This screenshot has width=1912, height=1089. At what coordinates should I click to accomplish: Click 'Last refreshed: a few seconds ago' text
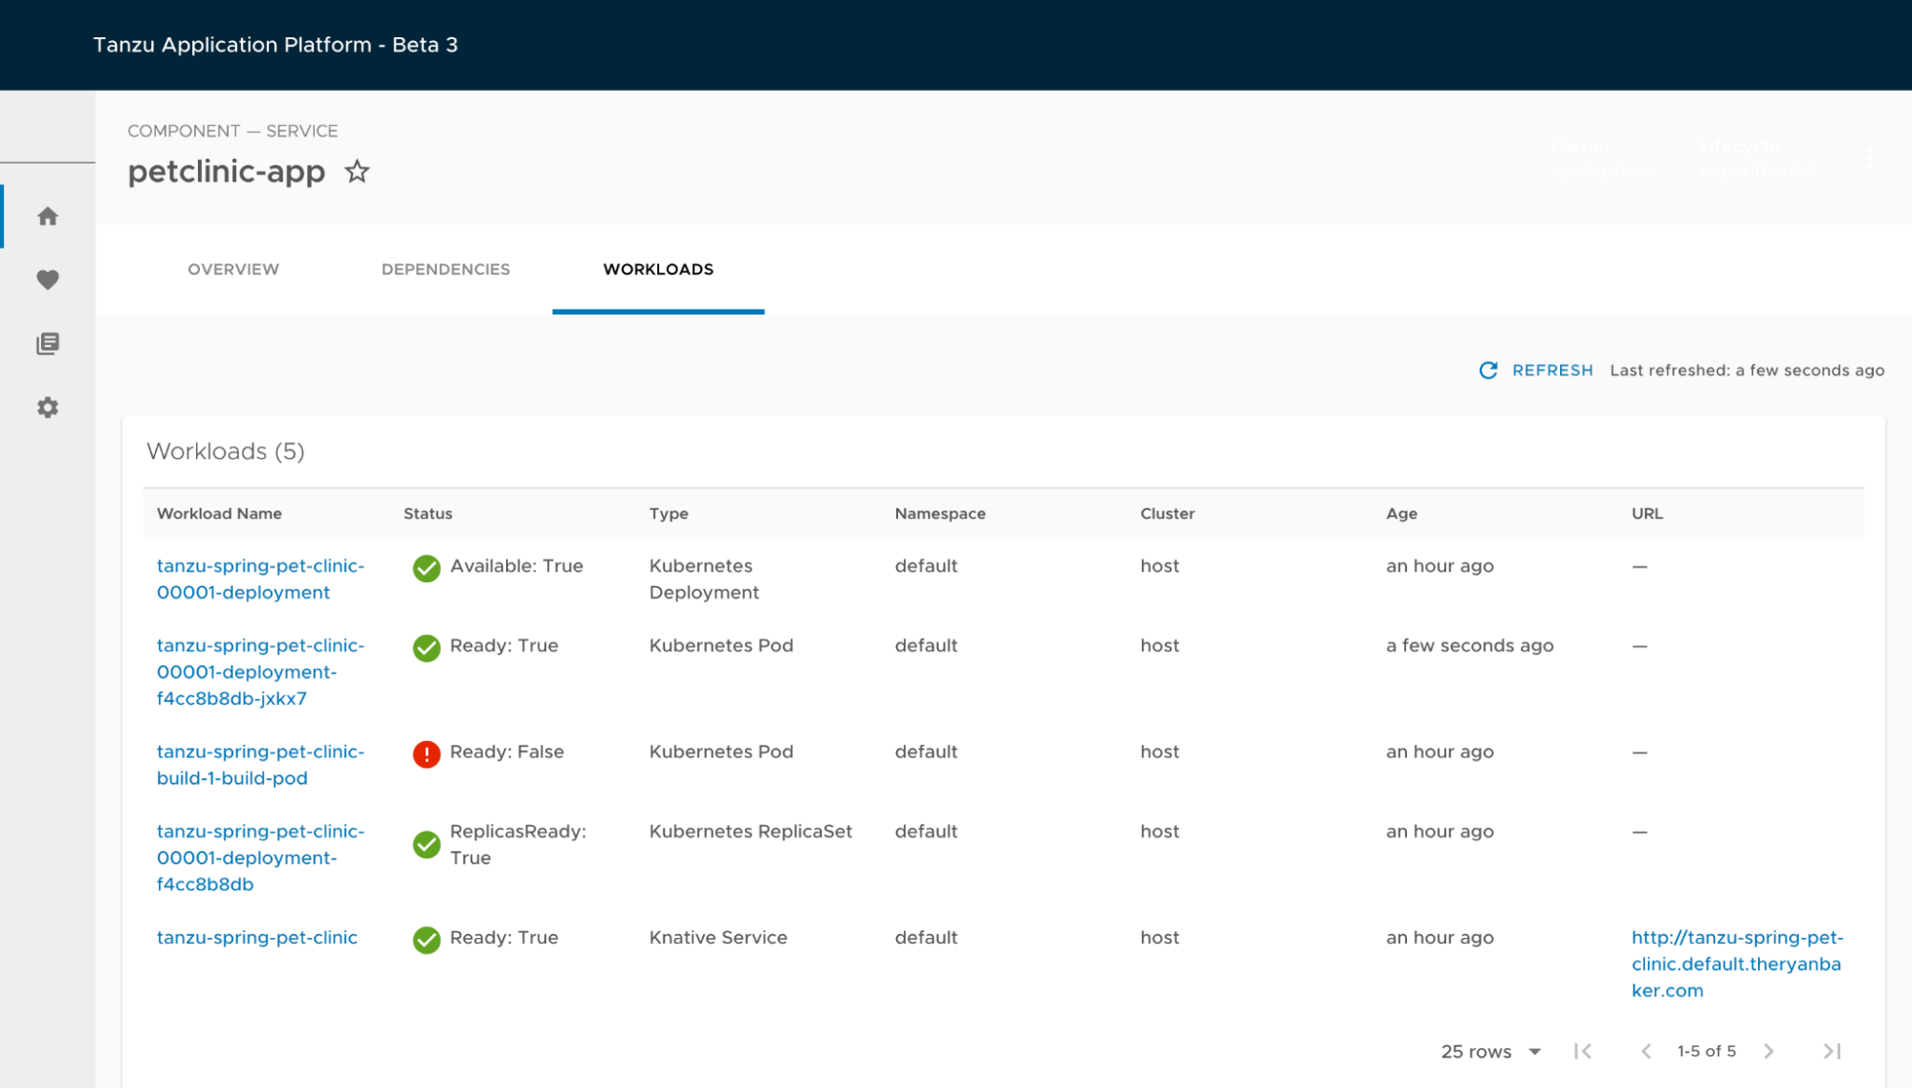[x=1747, y=371]
